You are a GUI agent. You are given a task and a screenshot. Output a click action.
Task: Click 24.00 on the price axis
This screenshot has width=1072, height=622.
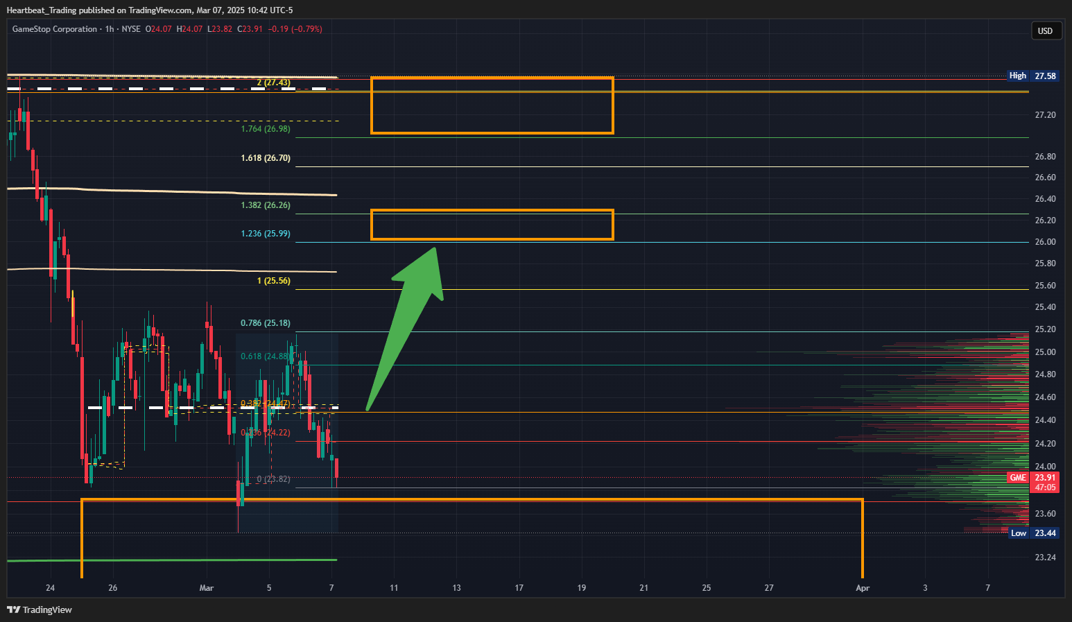pyautogui.click(x=1045, y=467)
